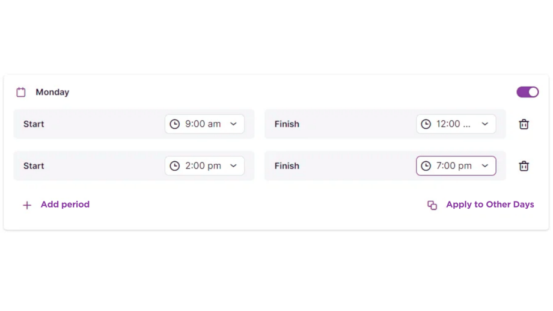Click the clock icon in the 7:00 pm field
The width and height of the screenshot is (553, 311).
tap(426, 166)
